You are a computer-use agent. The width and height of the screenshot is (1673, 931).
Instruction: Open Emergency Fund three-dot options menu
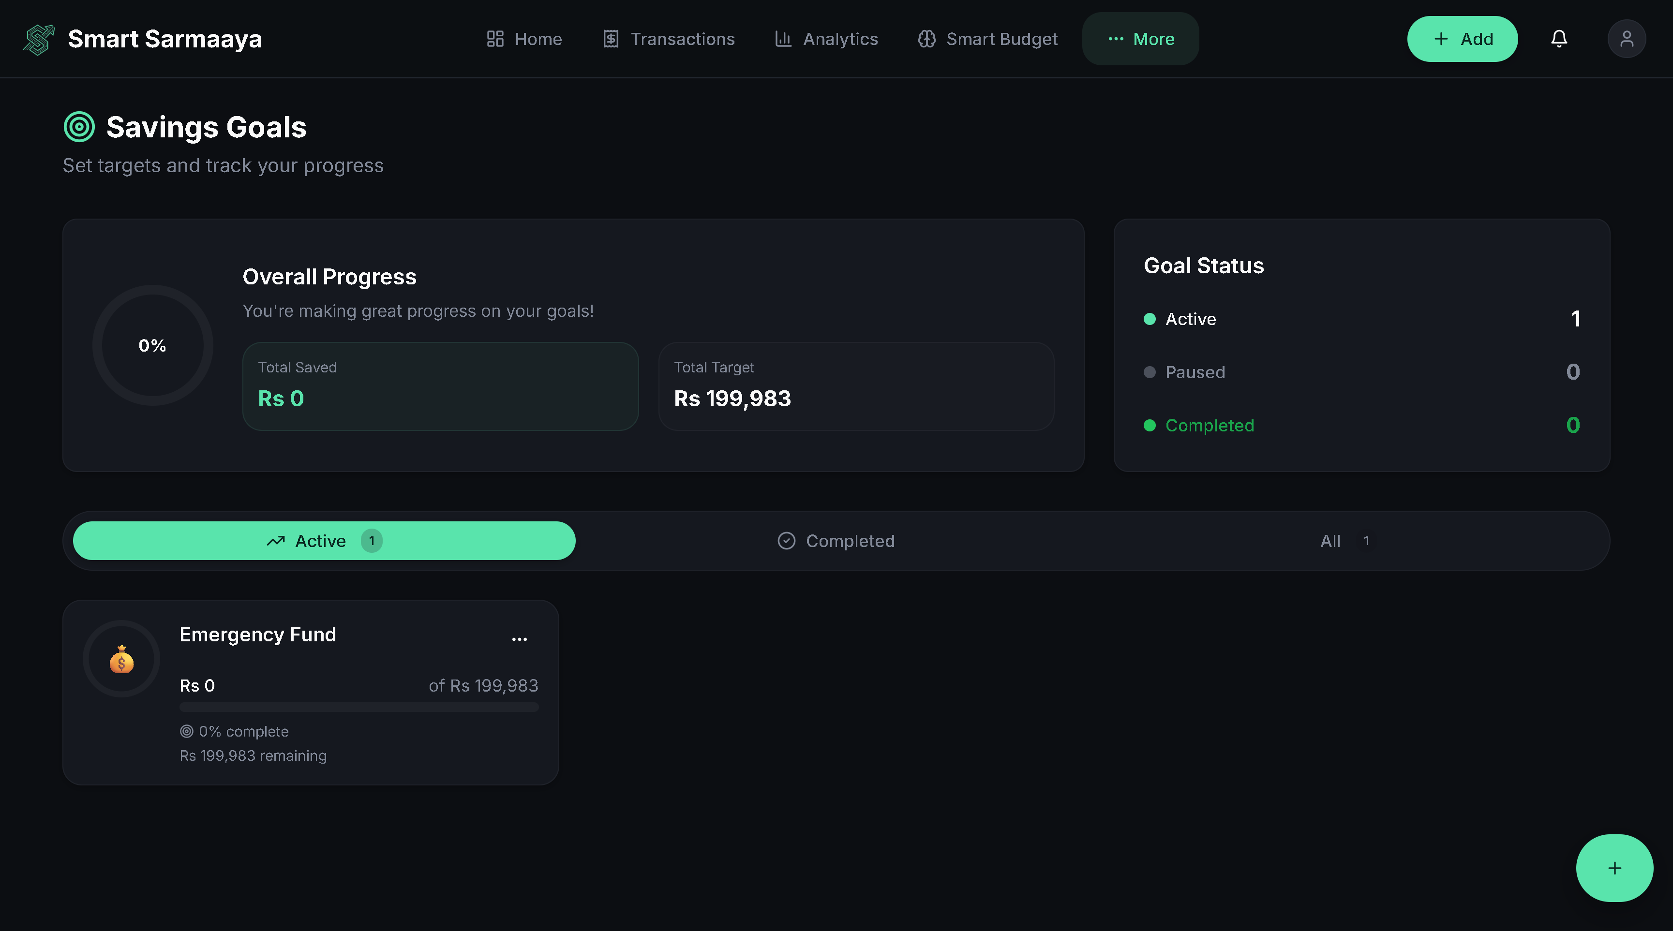click(519, 639)
